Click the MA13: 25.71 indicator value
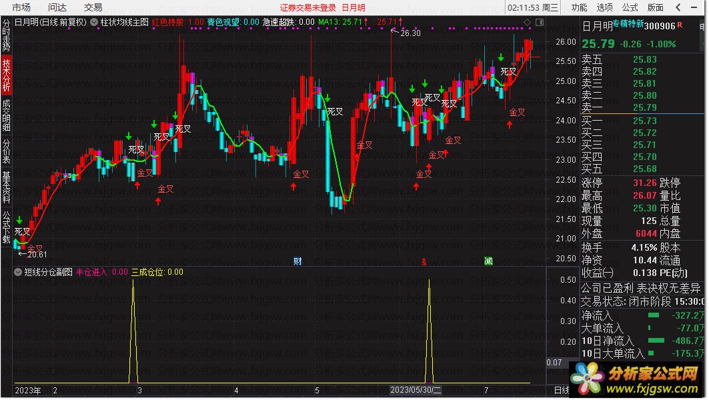Image resolution: width=709 pixels, height=400 pixels. [340, 22]
